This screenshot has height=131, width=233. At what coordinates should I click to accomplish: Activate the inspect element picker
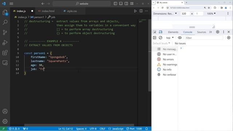coord(154,32)
